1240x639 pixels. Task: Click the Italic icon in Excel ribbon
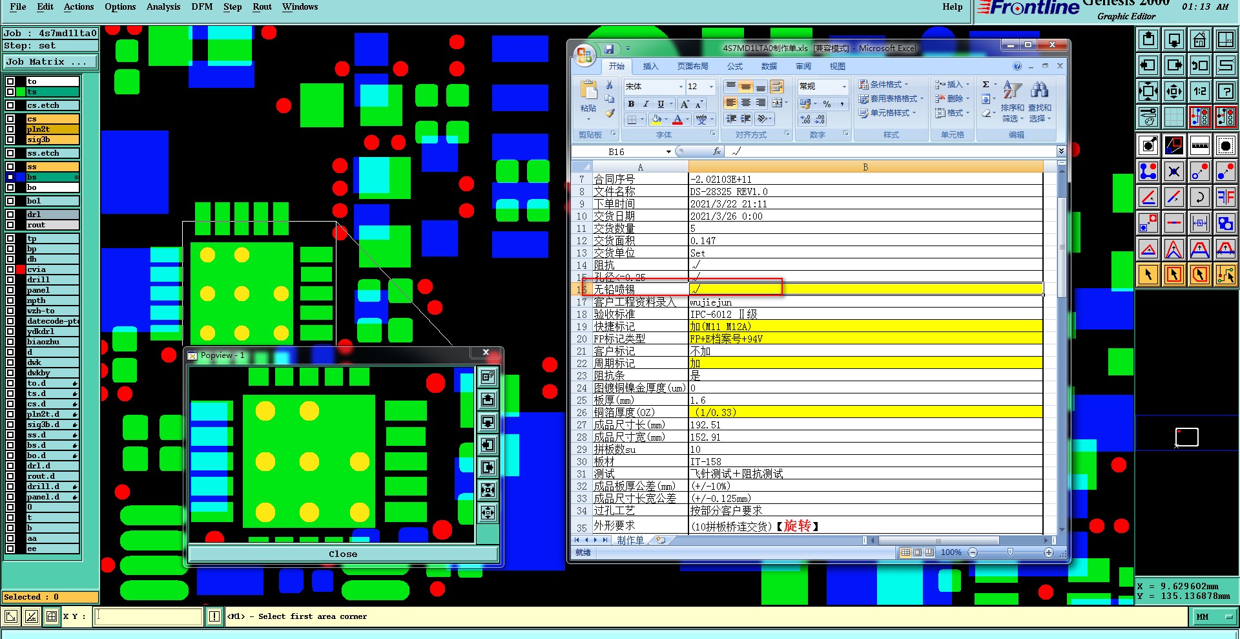[645, 104]
